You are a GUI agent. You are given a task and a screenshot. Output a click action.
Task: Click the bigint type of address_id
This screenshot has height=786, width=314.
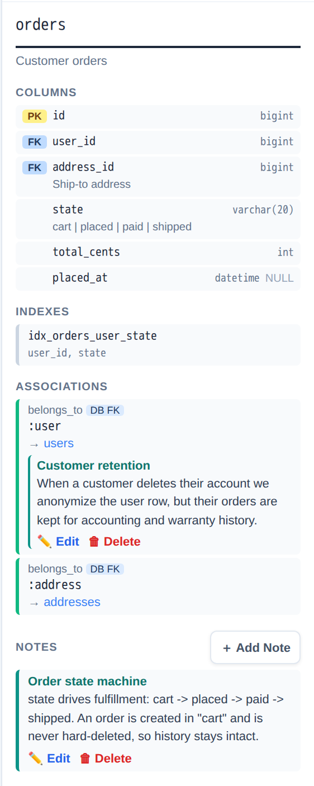[x=277, y=168]
